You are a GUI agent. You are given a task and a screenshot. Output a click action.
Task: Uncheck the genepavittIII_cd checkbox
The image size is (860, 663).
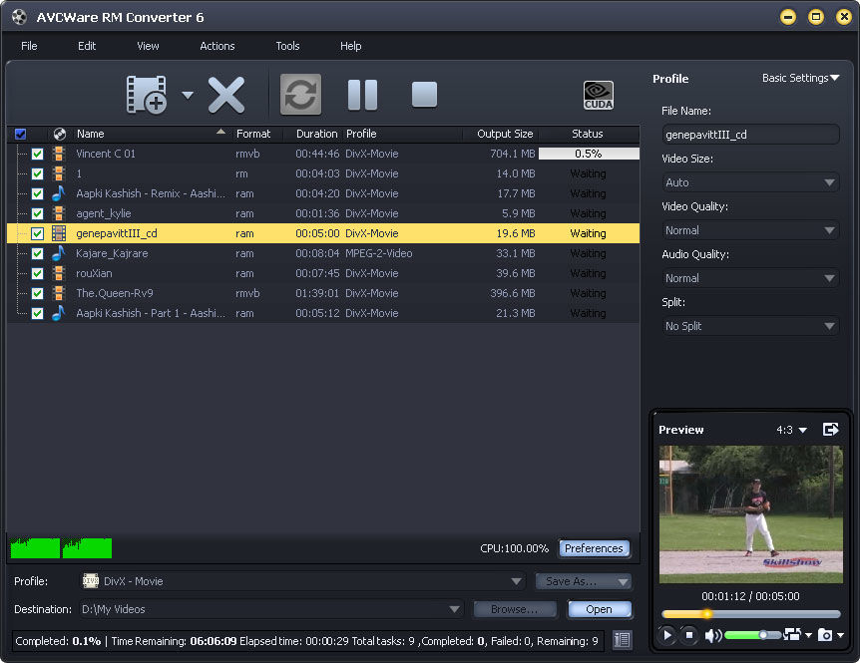(37, 233)
